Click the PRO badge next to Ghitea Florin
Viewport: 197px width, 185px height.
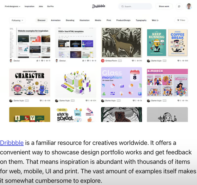120,61
